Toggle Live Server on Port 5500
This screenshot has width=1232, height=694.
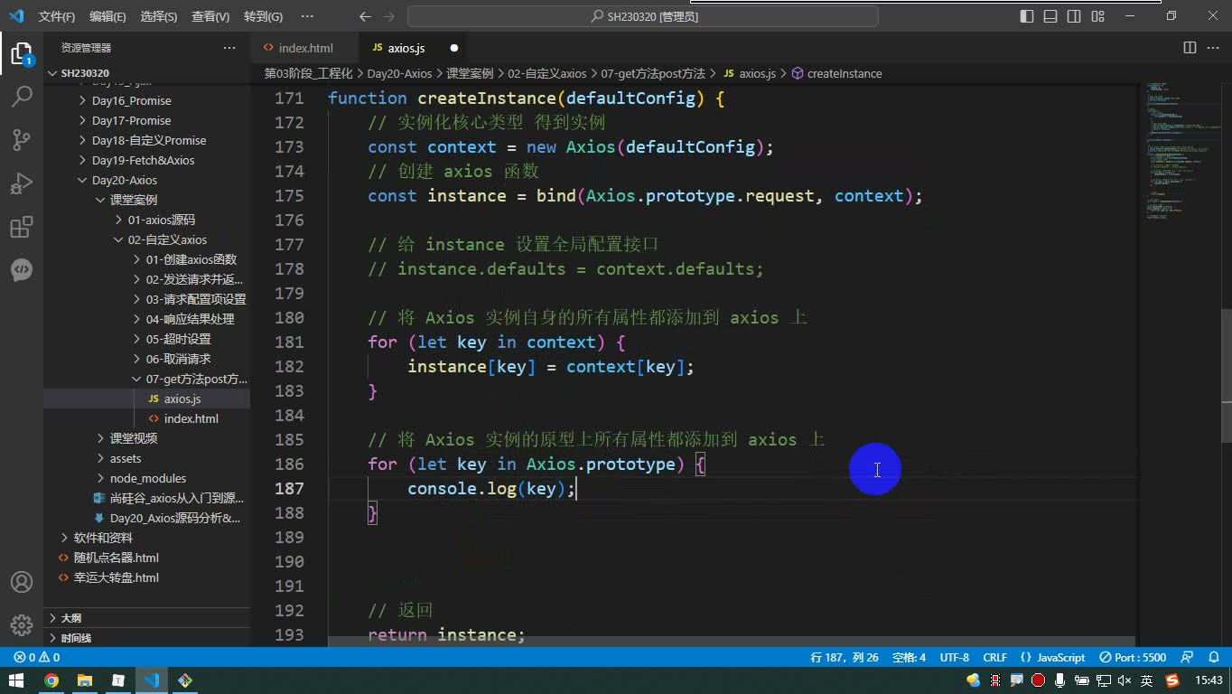point(1134,658)
